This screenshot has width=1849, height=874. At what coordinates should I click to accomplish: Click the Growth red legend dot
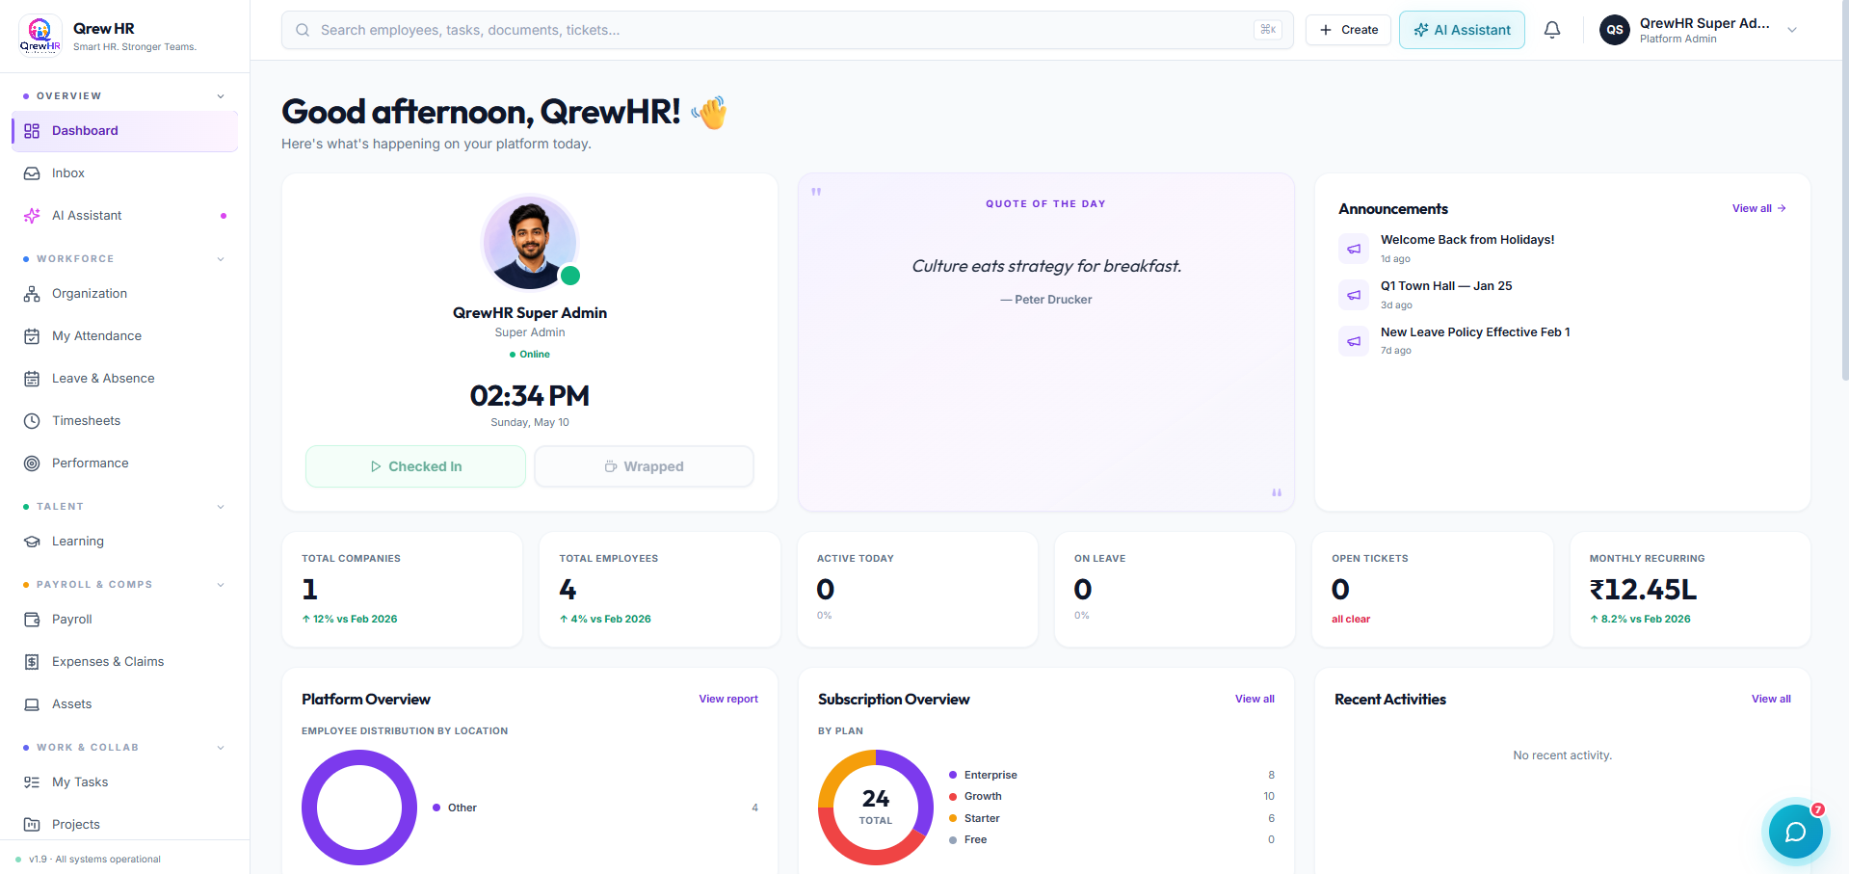tap(953, 797)
